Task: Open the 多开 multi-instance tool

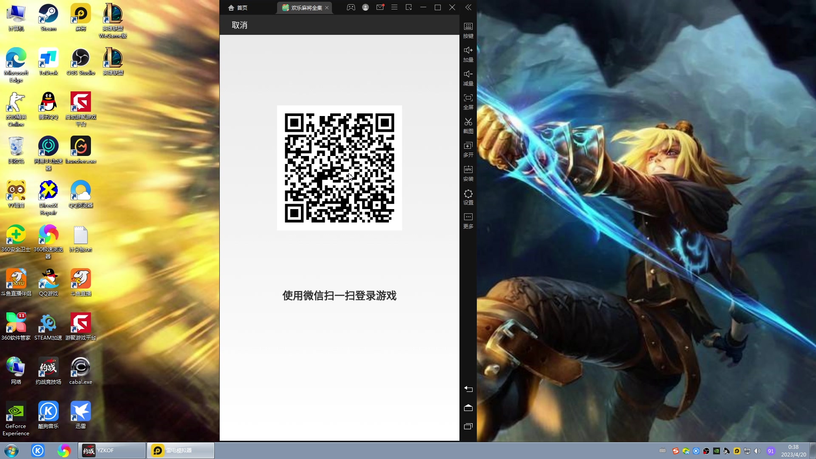Action: [x=468, y=149]
